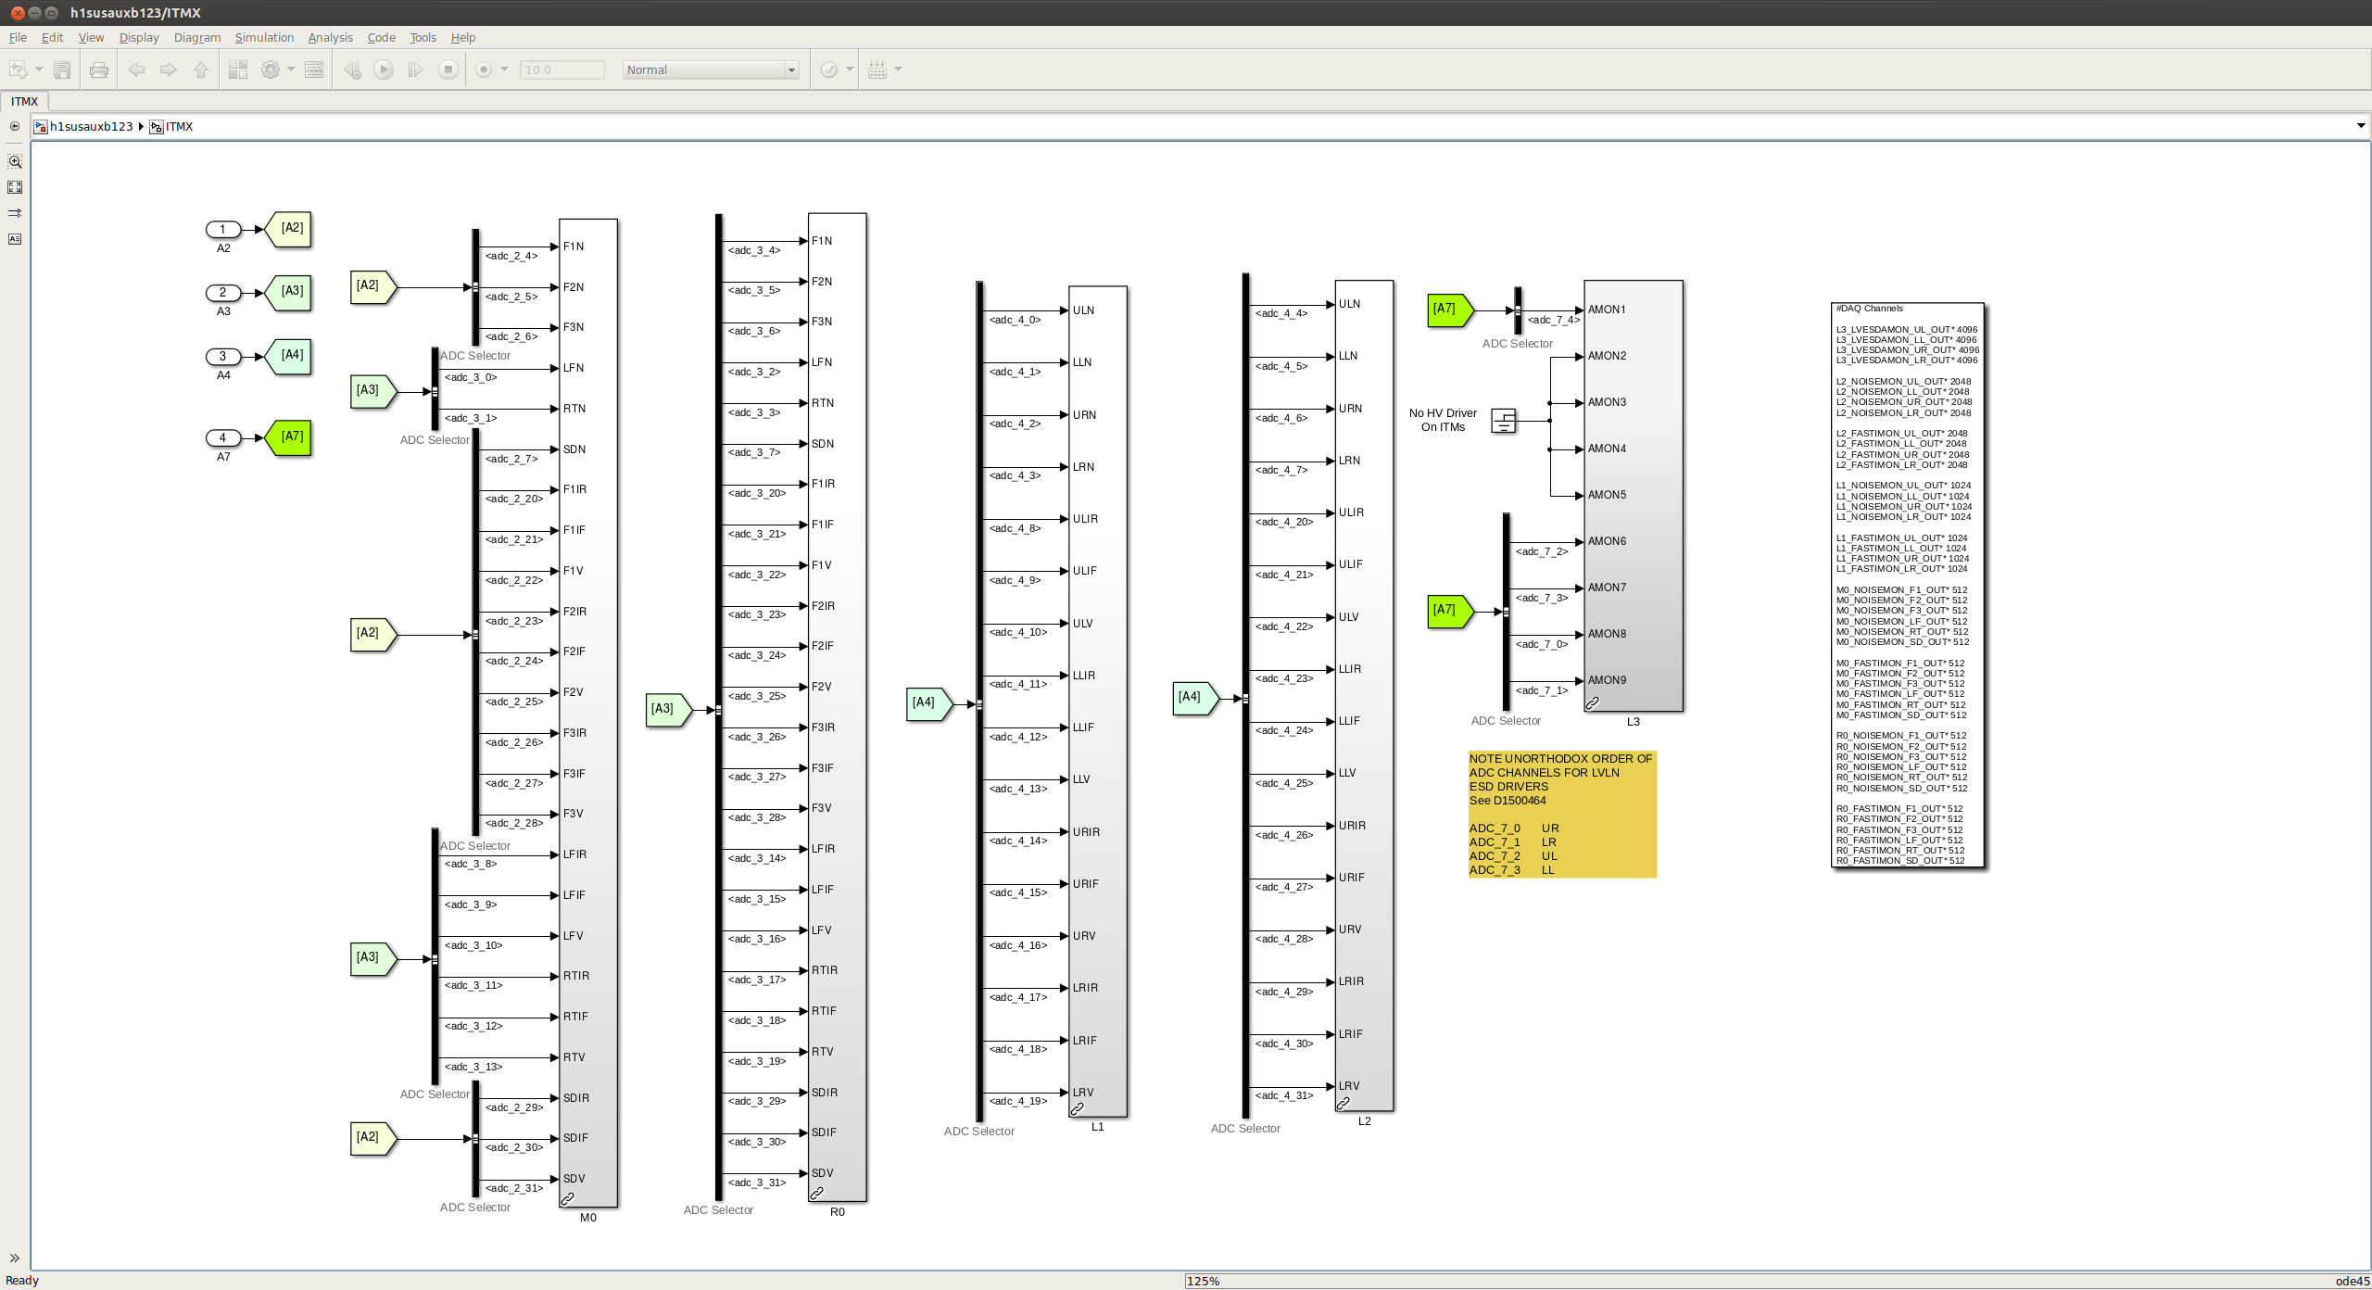Expand the gear icon dropdown arrow

coord(291,70)
